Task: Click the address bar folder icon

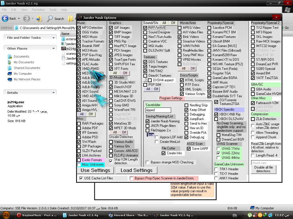Action: [x=17, y=28]
